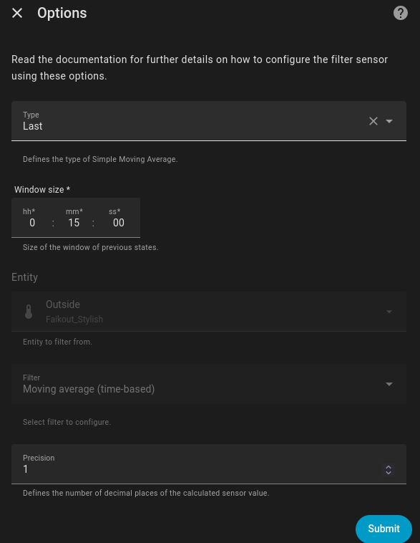
Task: Click the Options dialog title
Action: (x=62, y=13)
